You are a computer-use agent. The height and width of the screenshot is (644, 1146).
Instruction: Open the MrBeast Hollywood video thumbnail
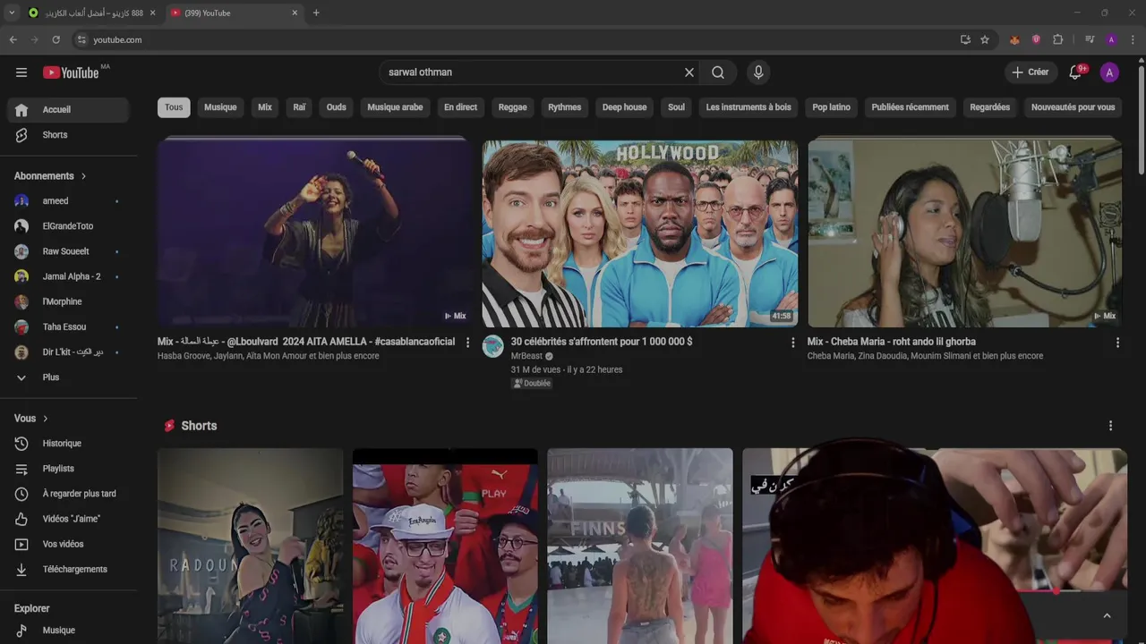point(640,233)
